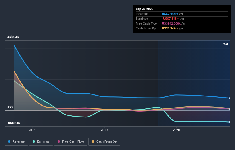
Task: Click the Revenue label in tooltip
Action: 142,14
